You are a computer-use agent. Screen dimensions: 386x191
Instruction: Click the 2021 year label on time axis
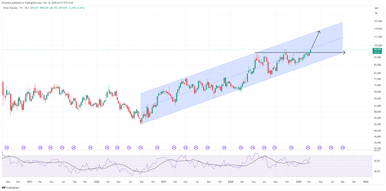[30, 182]
